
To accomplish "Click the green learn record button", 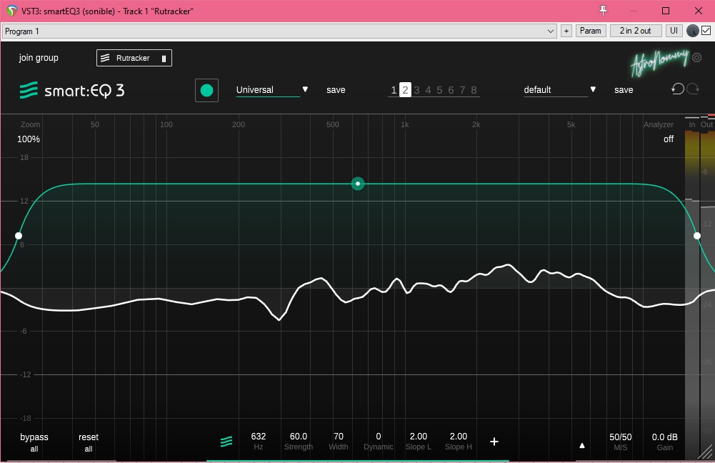I will 206,90.
